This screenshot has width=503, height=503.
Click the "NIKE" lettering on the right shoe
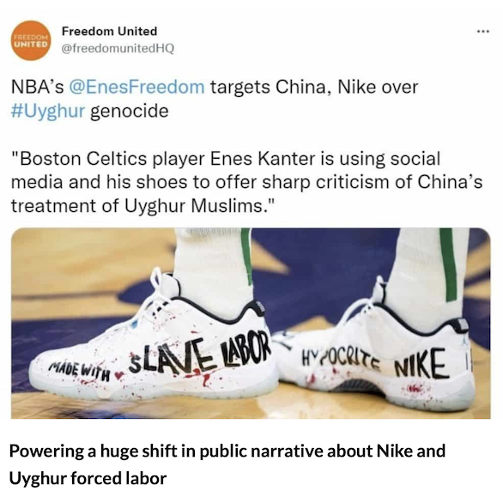point(421,364)
